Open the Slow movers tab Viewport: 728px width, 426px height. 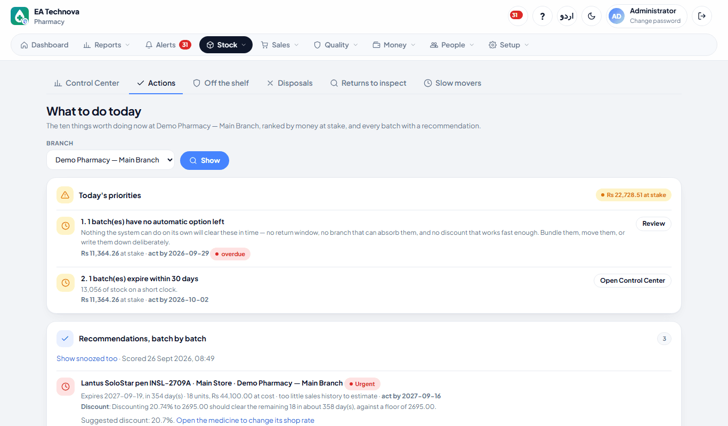(x=452, y=83)
